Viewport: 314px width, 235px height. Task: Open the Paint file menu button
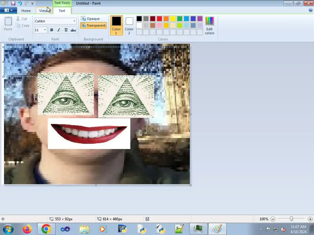point(8,10)
